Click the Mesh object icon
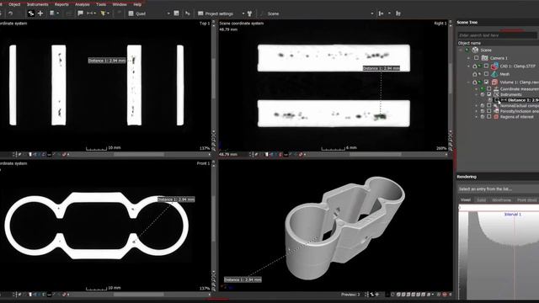 click(494, 74)
